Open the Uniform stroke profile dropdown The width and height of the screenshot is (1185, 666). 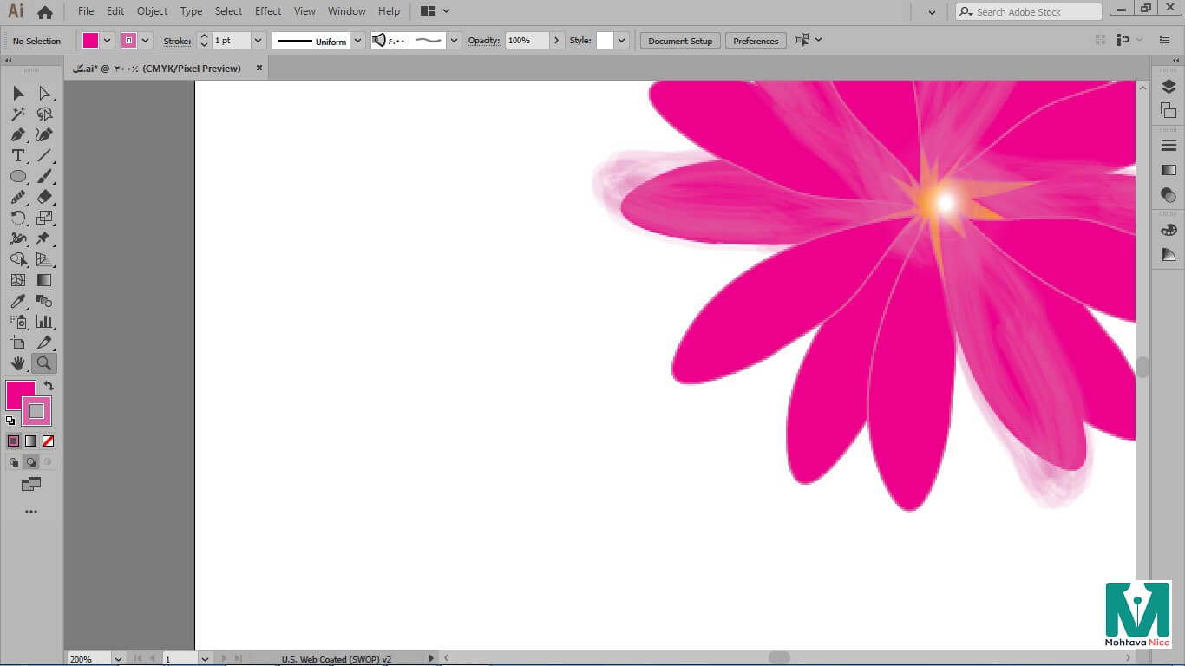(357, 41)
